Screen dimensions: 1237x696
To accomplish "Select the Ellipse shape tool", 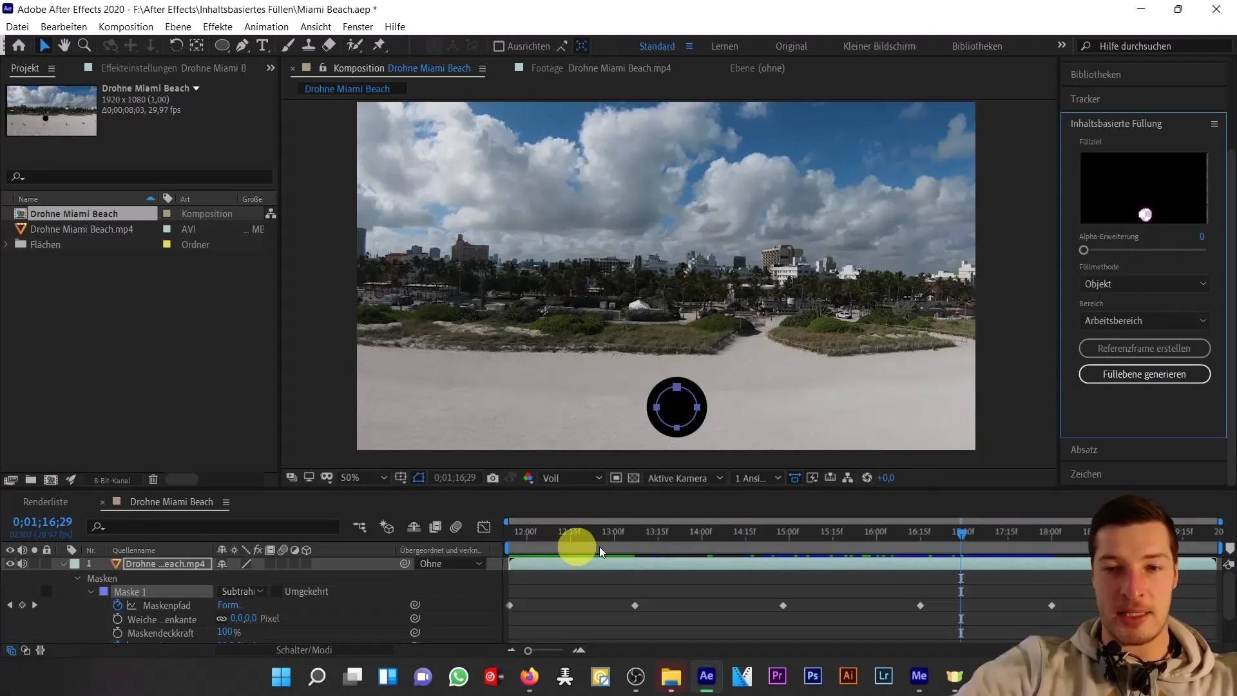I will tap(222, 46).
